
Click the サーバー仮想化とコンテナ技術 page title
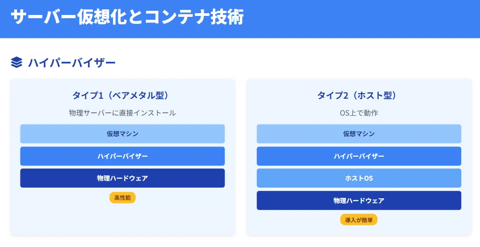tap(127, 17)
